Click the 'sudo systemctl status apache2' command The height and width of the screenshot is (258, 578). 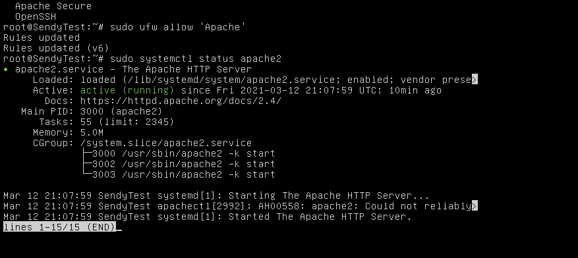click(x=196, y=59)
